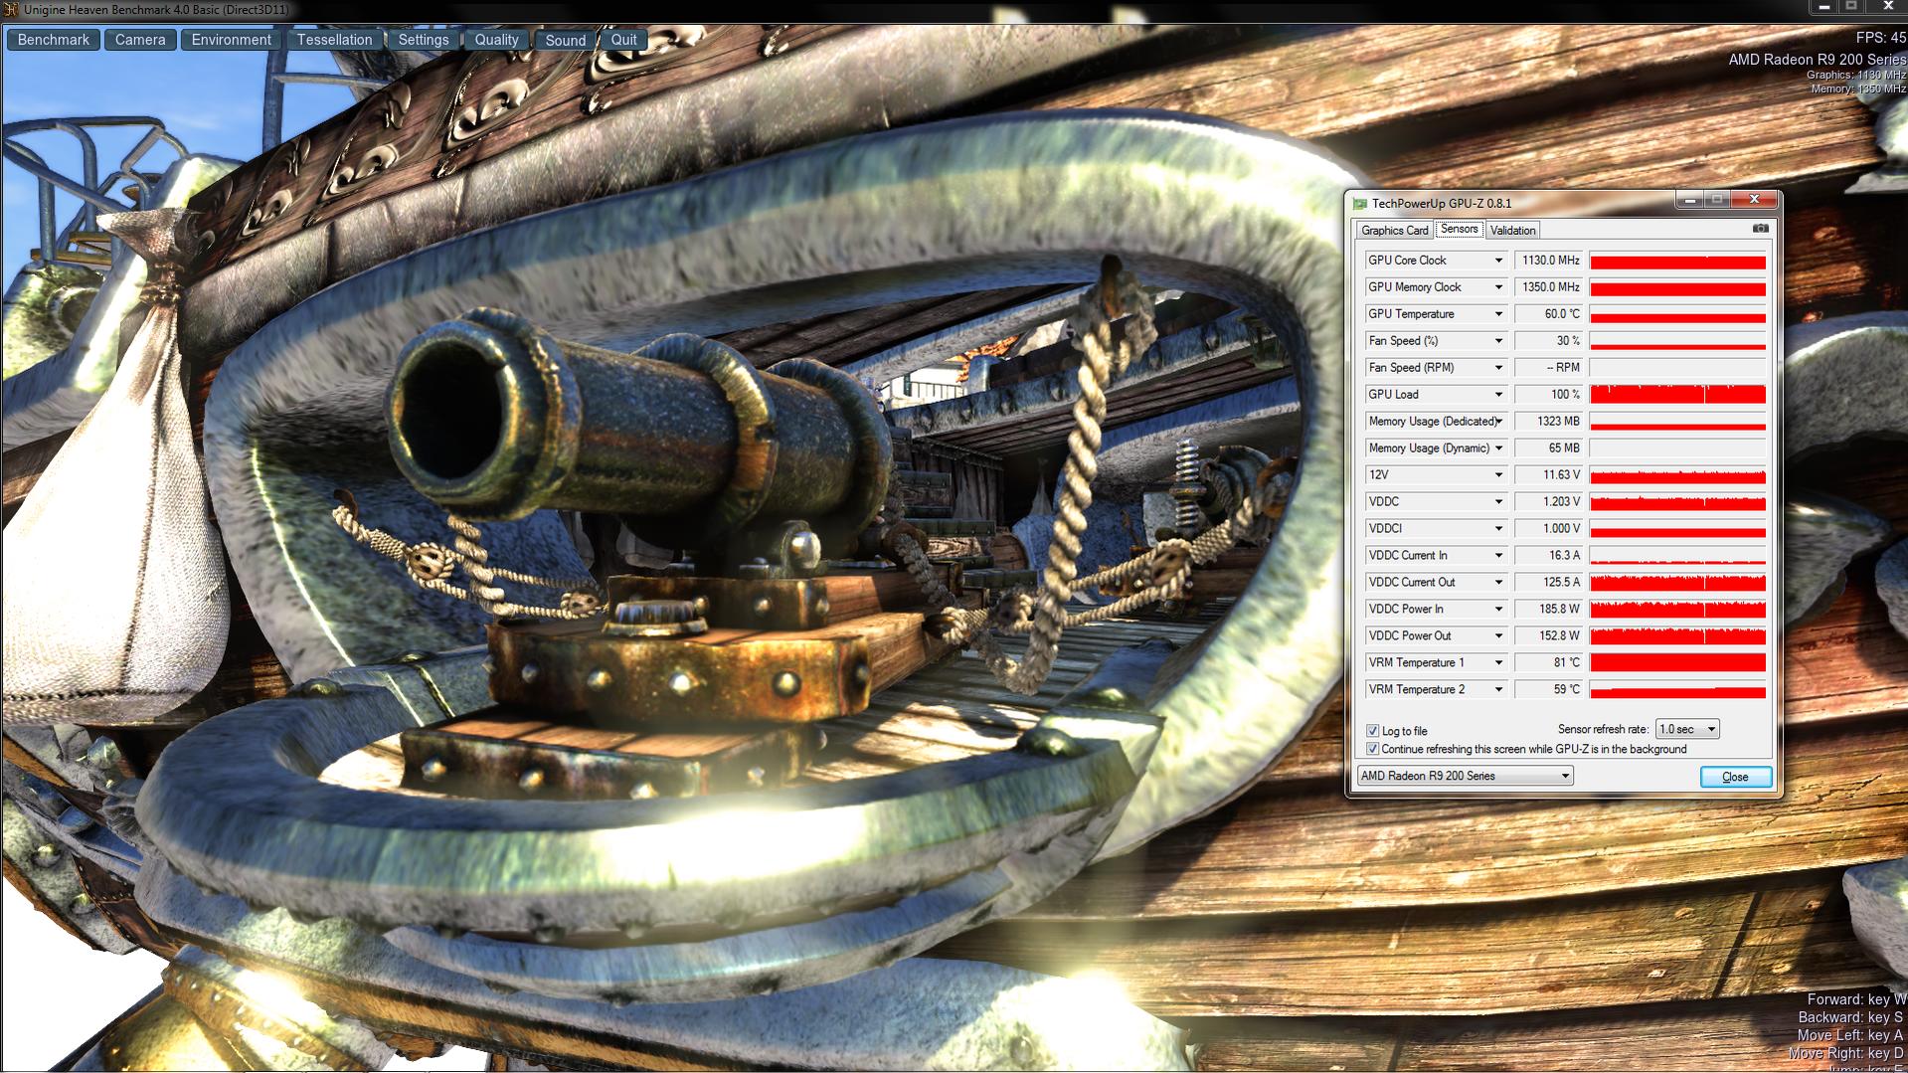
Task: Select the Sensors tab
Action: (x=1459, y=230)
